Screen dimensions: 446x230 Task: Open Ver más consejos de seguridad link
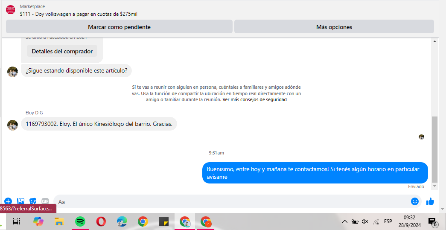coord(254,100)
